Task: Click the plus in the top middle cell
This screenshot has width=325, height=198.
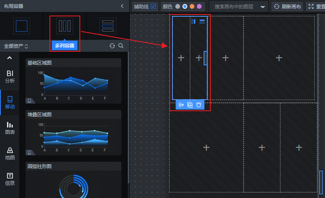Action: point(226,58)
